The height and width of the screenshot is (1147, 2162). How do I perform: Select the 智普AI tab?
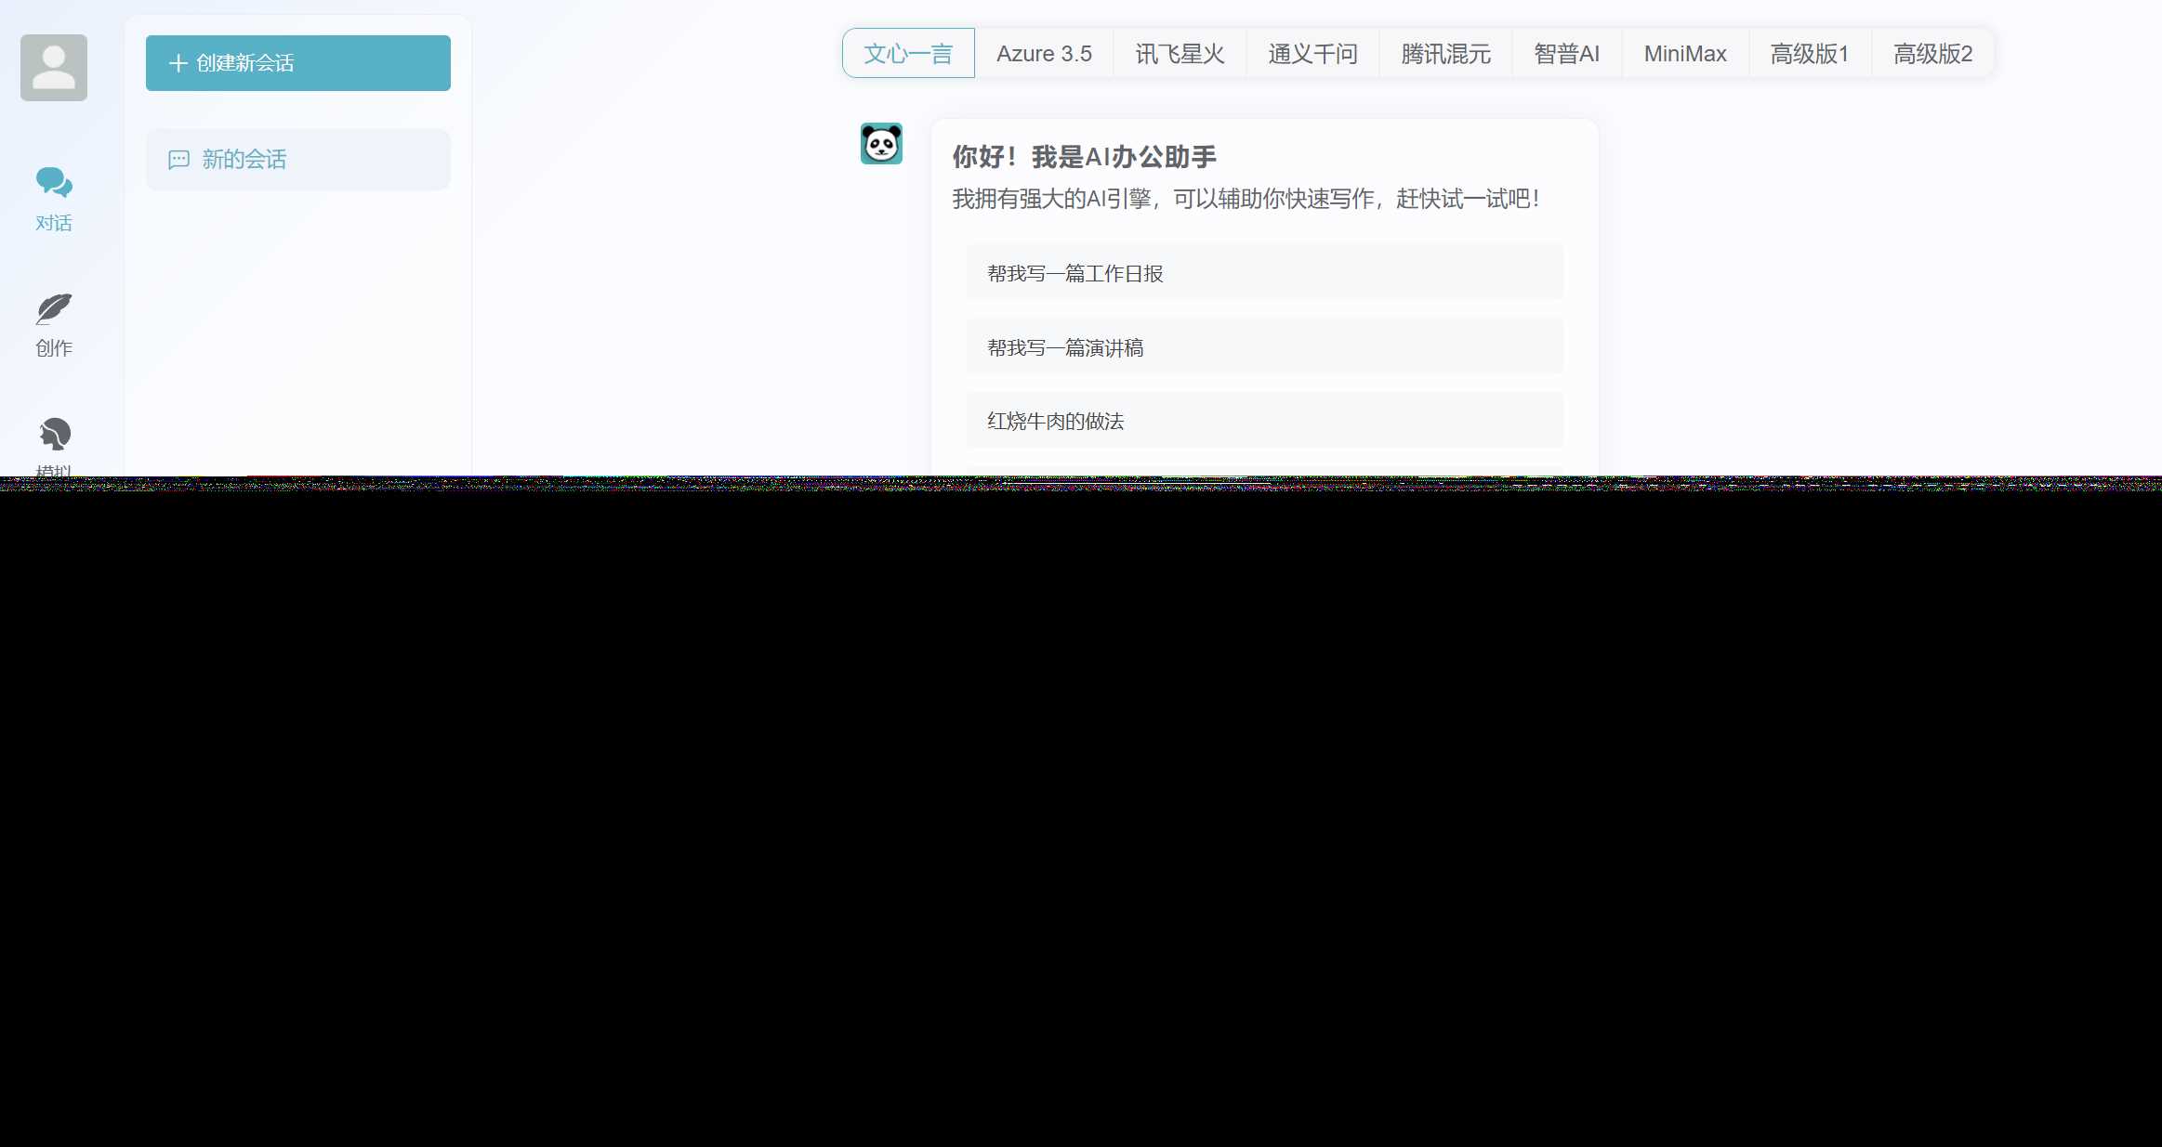(x=1565, y=53)
